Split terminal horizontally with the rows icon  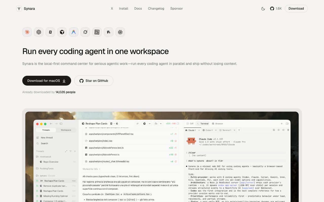coord(283,130)
